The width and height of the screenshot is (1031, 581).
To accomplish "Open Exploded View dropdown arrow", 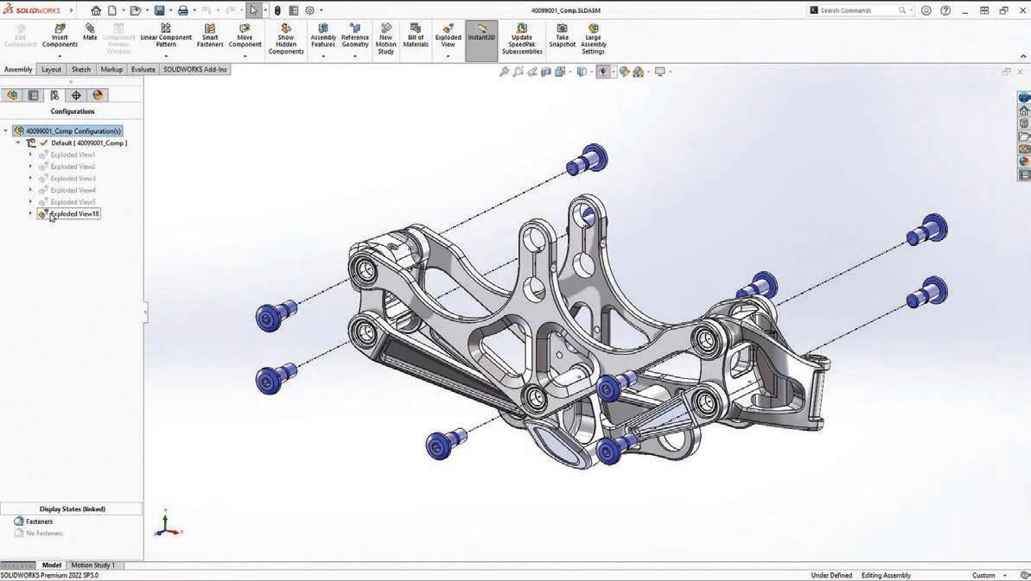I will (x=448, y=56).
